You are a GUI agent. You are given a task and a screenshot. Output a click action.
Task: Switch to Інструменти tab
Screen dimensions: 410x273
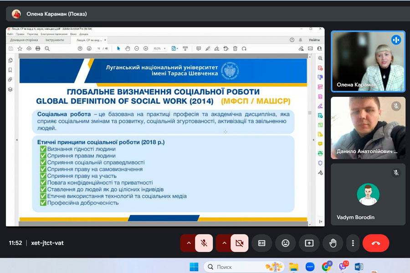coord(55,40)
